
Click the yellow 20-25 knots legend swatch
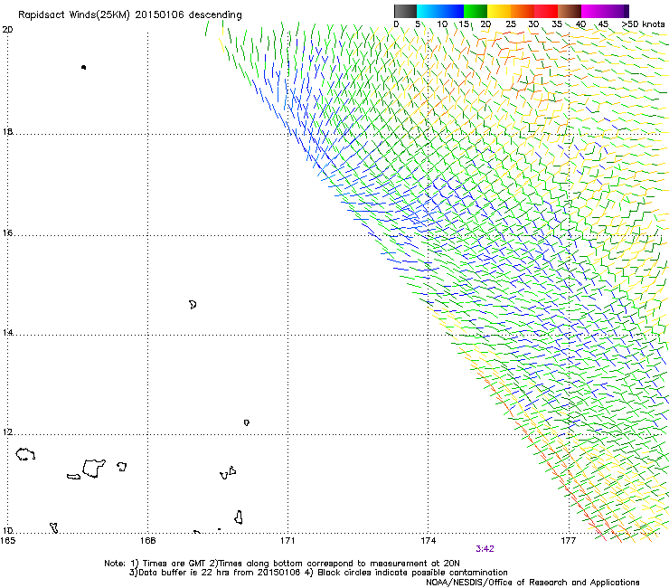click(x=499, y=11)
